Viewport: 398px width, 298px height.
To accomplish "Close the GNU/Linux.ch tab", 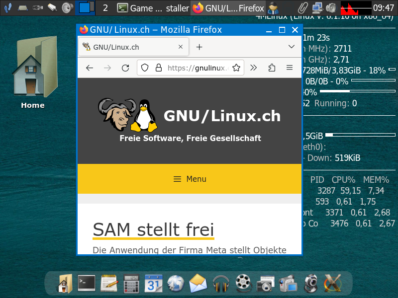I will 181,47.
